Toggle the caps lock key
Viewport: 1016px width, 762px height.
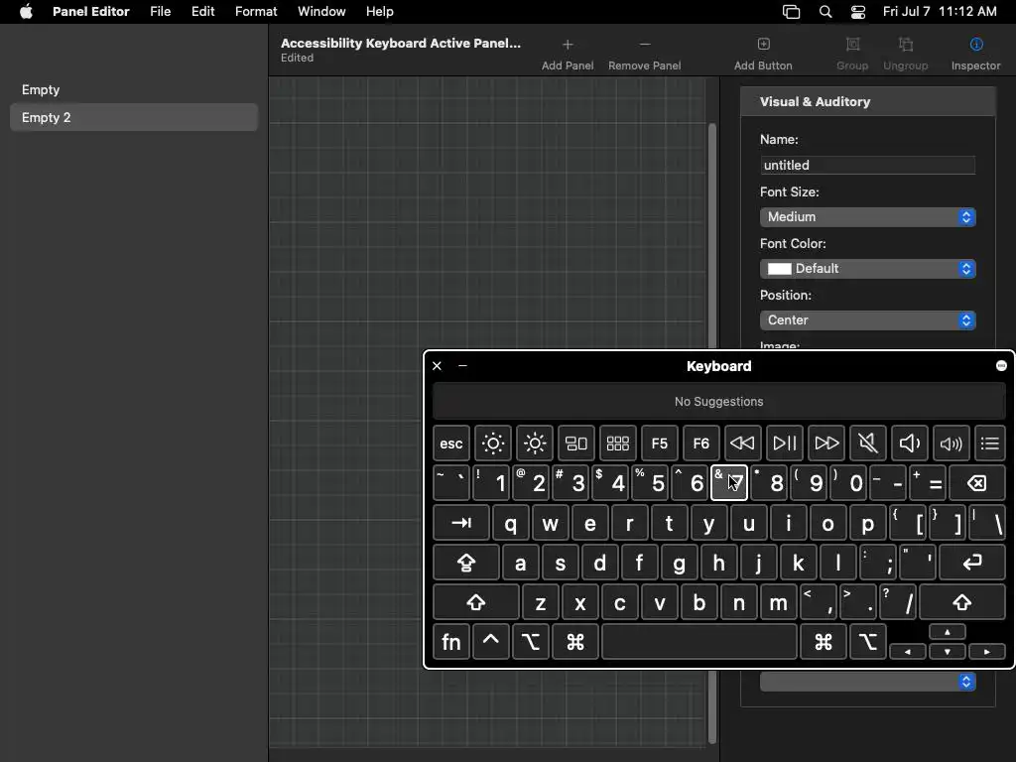[x=466, y=563]
